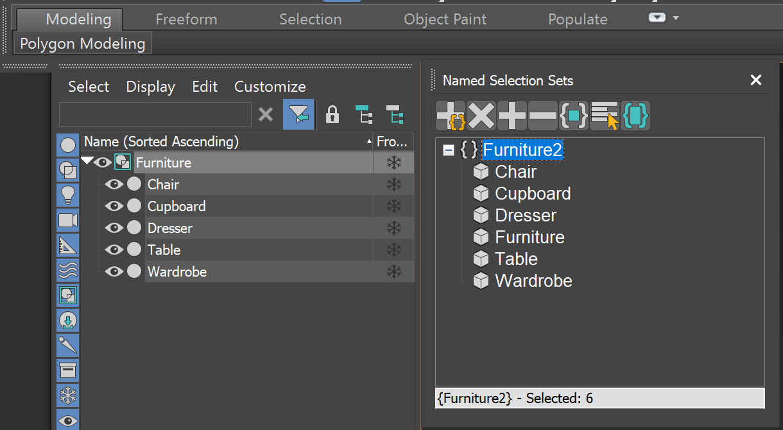783x430 pixels.
Task: Sort by the Name column header
Action: click(228, 141)
